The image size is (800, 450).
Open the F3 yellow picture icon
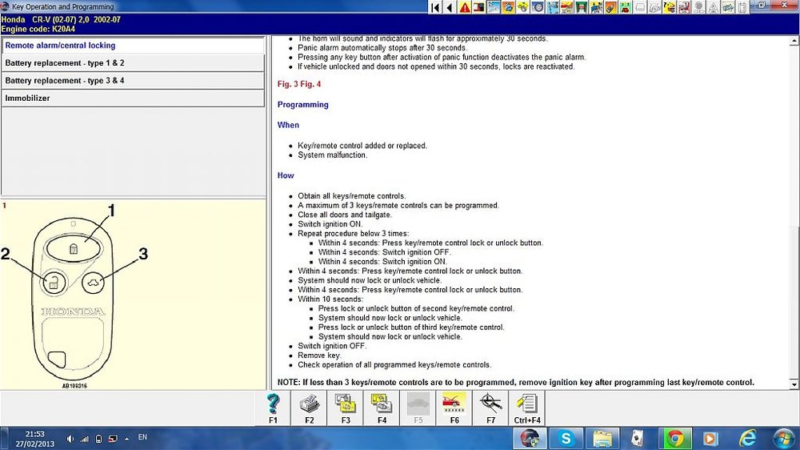[x=346, y=408]
